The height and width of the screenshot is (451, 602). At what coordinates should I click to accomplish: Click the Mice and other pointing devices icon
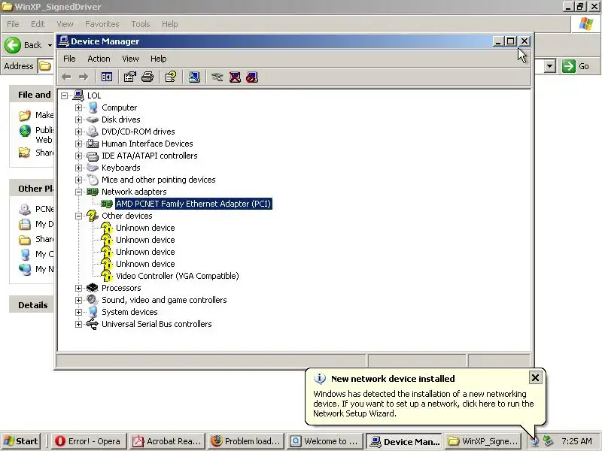point(93,180)
